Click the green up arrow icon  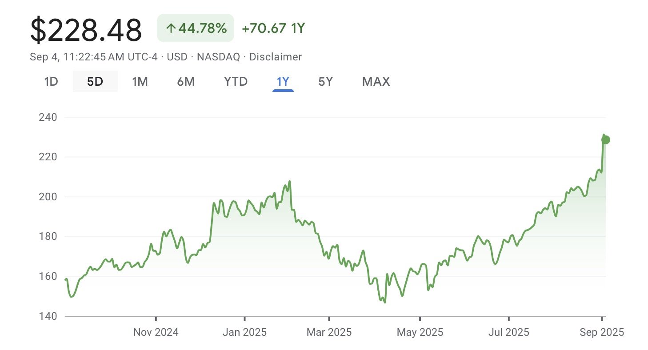[x=171, y=29]
